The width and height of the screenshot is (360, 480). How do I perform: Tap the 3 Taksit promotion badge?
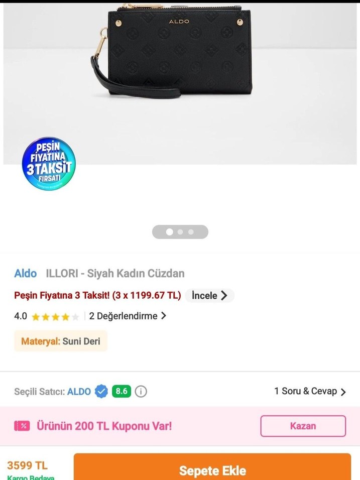coord(49,164)
